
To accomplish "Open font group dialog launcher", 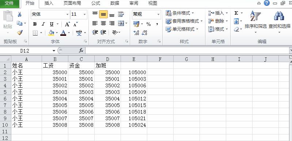I will pyautogui.click(x=85, y=41).
